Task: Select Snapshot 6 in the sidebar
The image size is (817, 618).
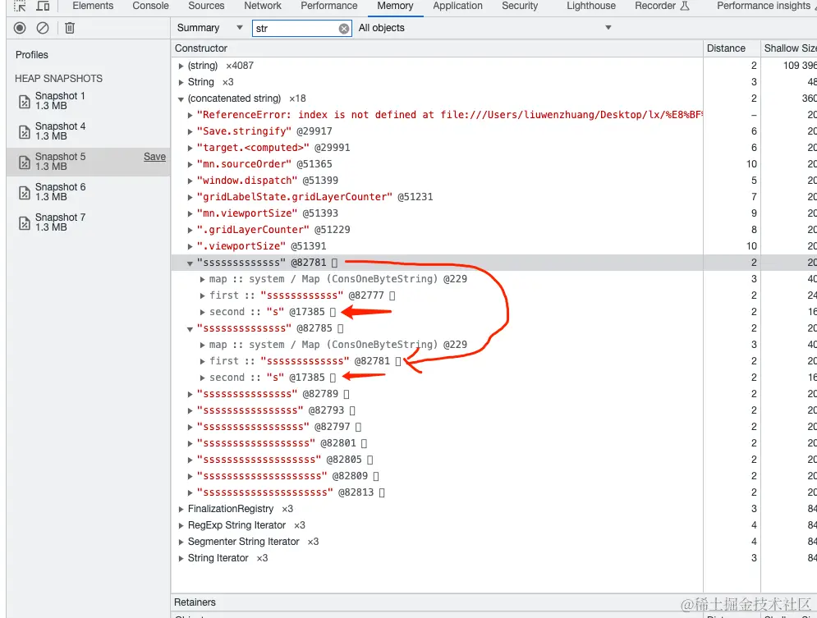Action: [88, 192]
